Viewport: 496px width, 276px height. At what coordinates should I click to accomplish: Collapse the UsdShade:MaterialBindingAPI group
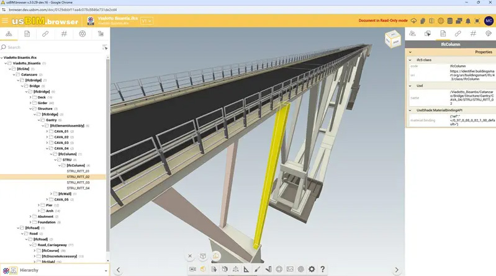(410, 110)
